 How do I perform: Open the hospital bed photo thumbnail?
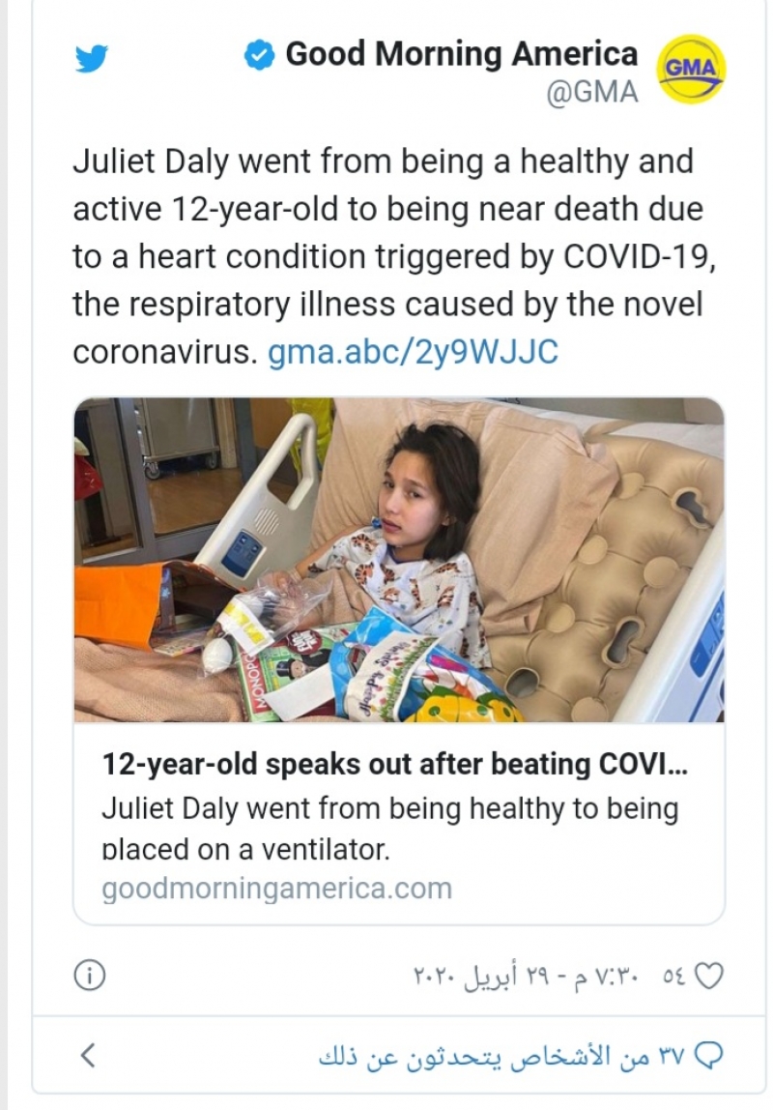(398, 561)
